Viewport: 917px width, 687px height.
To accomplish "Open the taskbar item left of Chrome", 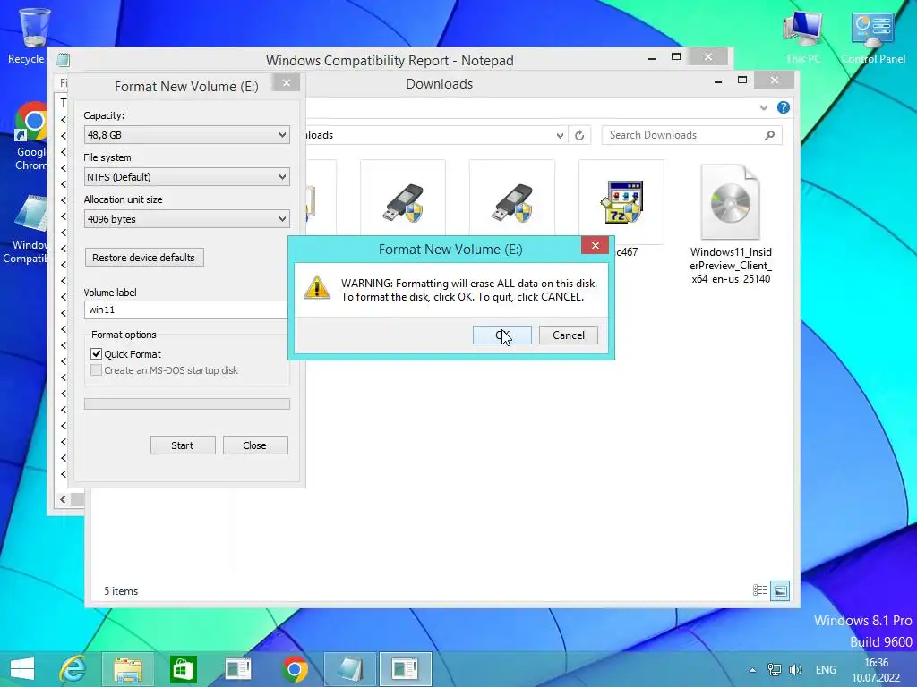I will coord(238,669).
